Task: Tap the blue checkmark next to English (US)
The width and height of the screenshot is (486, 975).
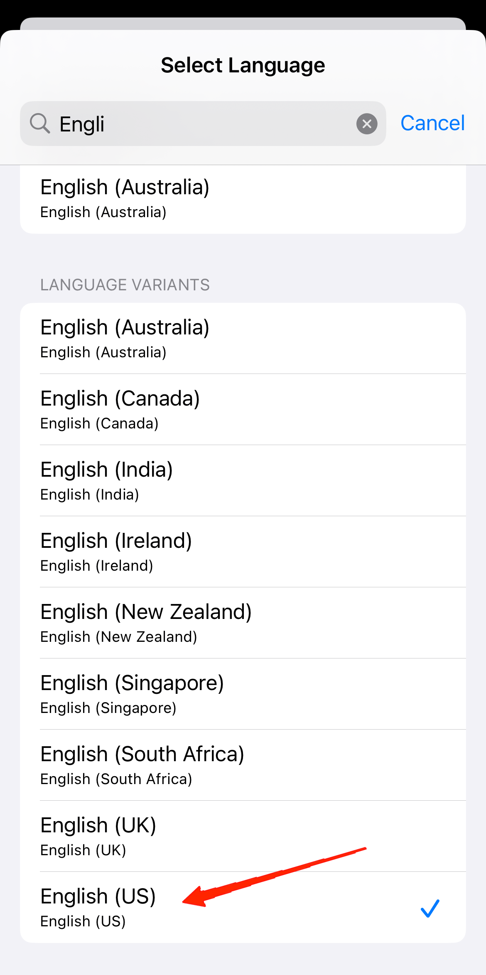Action: coord(430,908)
